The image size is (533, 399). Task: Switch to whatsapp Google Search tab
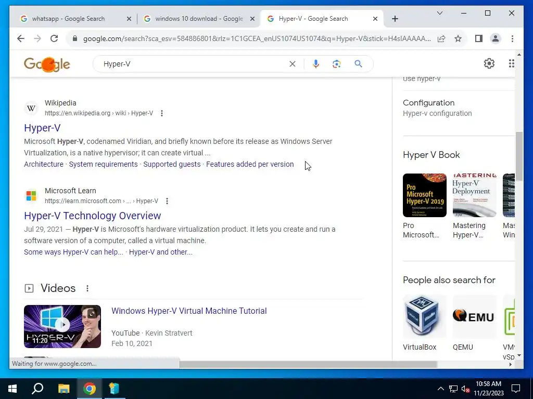(x=68, y=19)
